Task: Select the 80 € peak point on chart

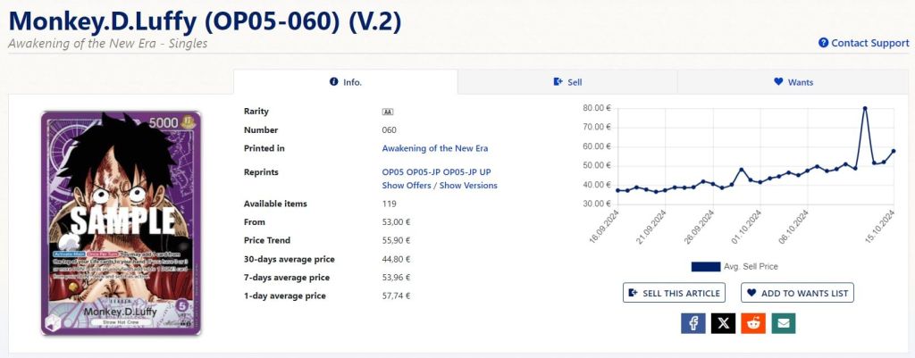Action: click(865, 108)
